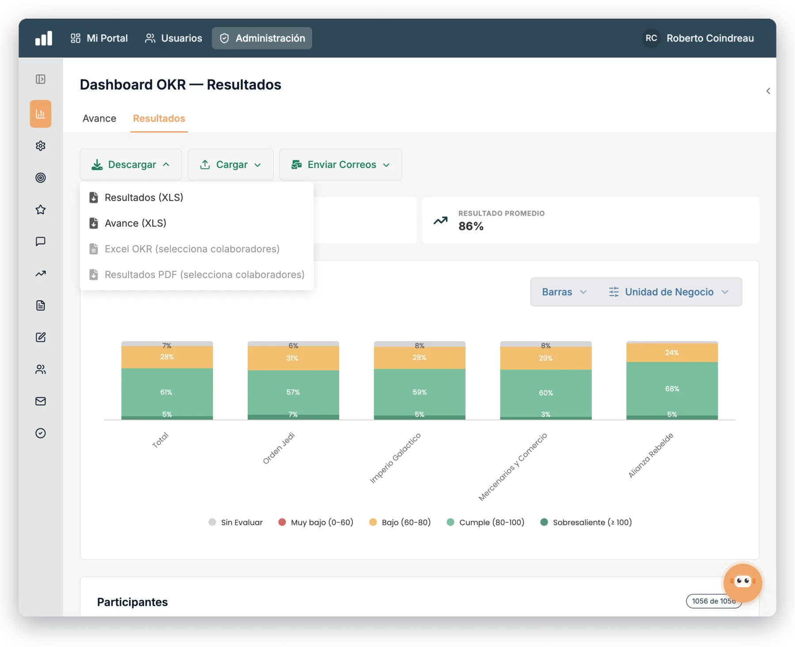
Task: Click the mail envelope sidebar icon
Action: [x=41, y=401]
